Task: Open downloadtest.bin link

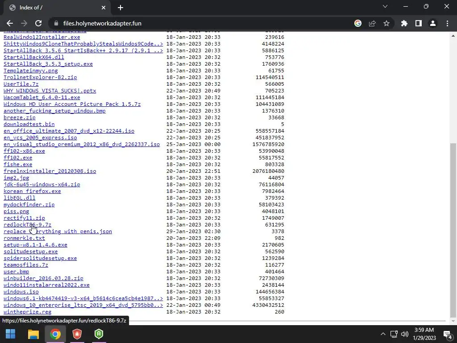Action: tap(29, 124)
